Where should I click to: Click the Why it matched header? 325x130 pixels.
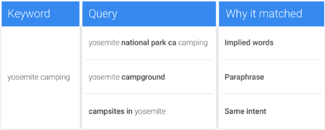click(271, 14)
